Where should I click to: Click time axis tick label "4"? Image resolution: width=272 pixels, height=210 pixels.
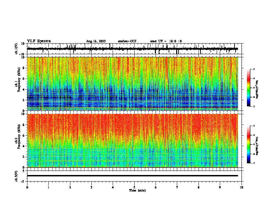(113, 187)
